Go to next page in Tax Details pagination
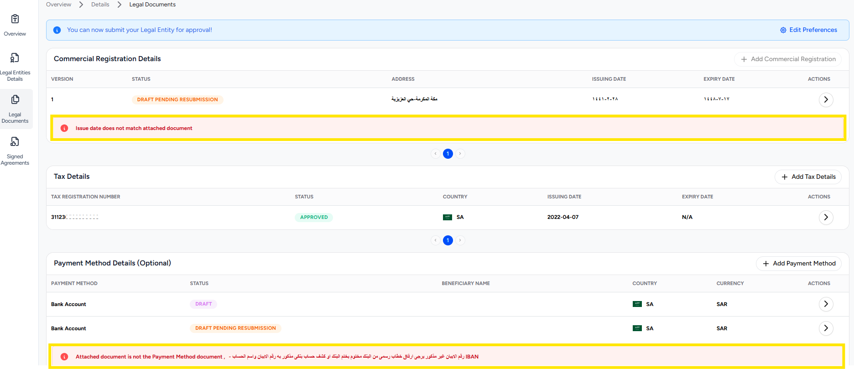Image resolution: width=854 pixels, height=369 pixels. click(x=460, y=240)
